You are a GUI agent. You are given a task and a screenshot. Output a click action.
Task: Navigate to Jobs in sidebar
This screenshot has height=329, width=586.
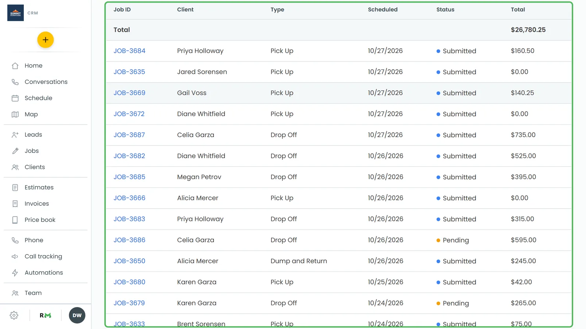pyautogui.click(x=31, y=151)
